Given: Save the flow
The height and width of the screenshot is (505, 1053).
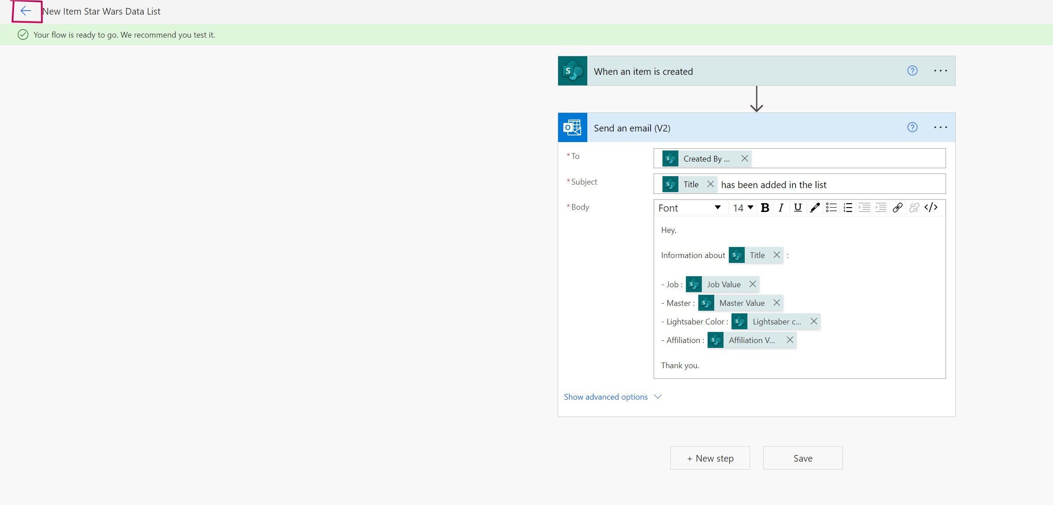Looking at the screenshot, I should point(803,458).
